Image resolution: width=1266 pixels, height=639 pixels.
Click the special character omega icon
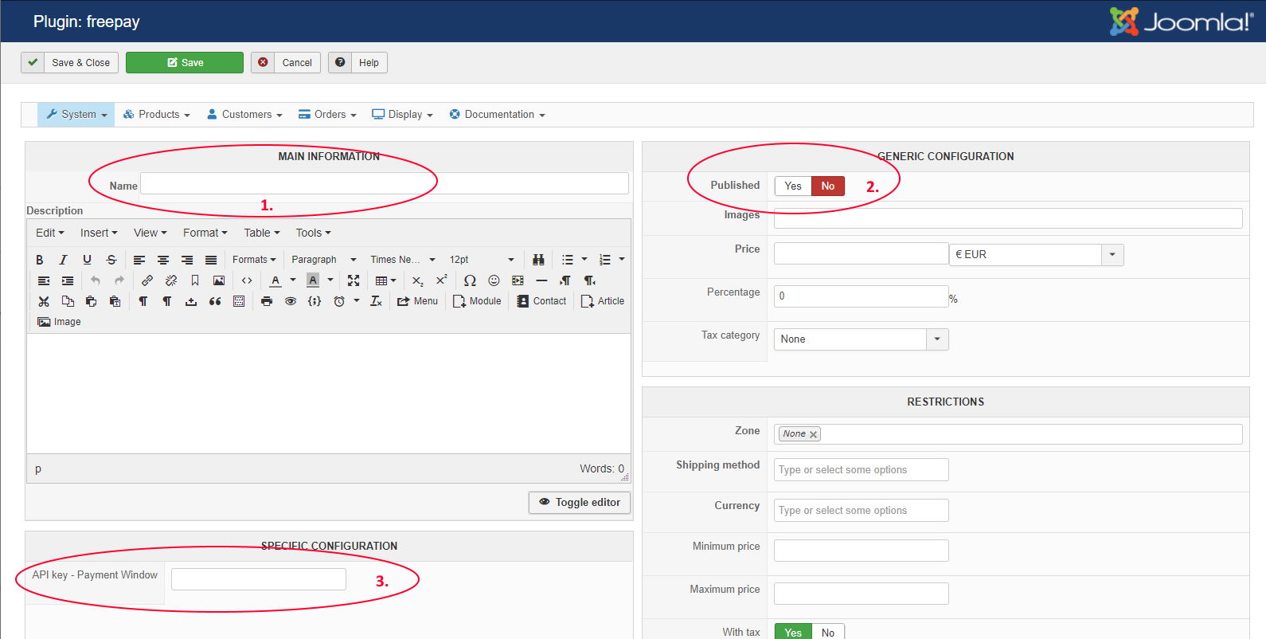pos(470,280)
